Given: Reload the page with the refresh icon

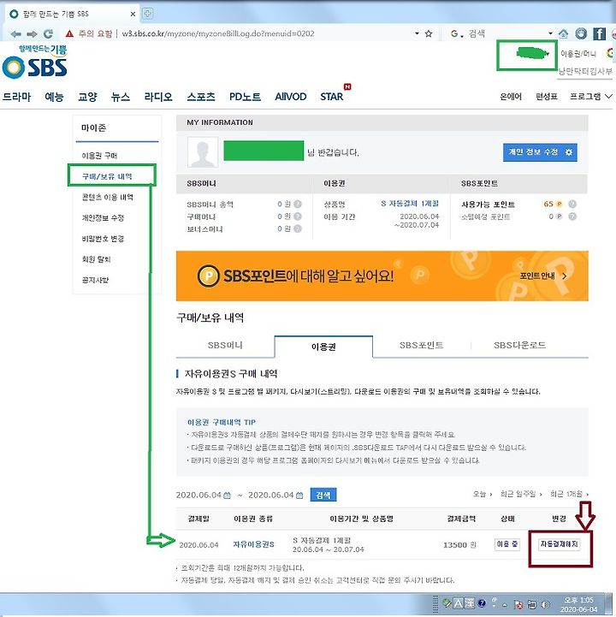Looking at the screenshot, I should 49,34.
